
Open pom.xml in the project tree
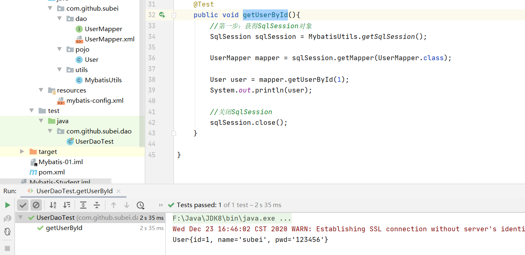pos(51,172)
